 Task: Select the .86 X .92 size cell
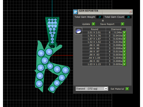pyautogui.click(x=94, y=61)
